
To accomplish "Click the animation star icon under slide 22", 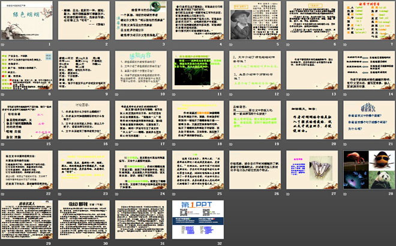I will [x=3, y=194].
